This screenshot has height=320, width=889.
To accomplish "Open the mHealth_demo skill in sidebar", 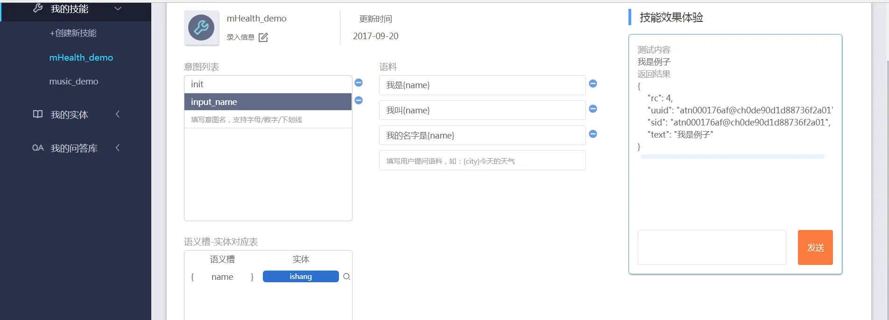I will click(x=81, y=57).
